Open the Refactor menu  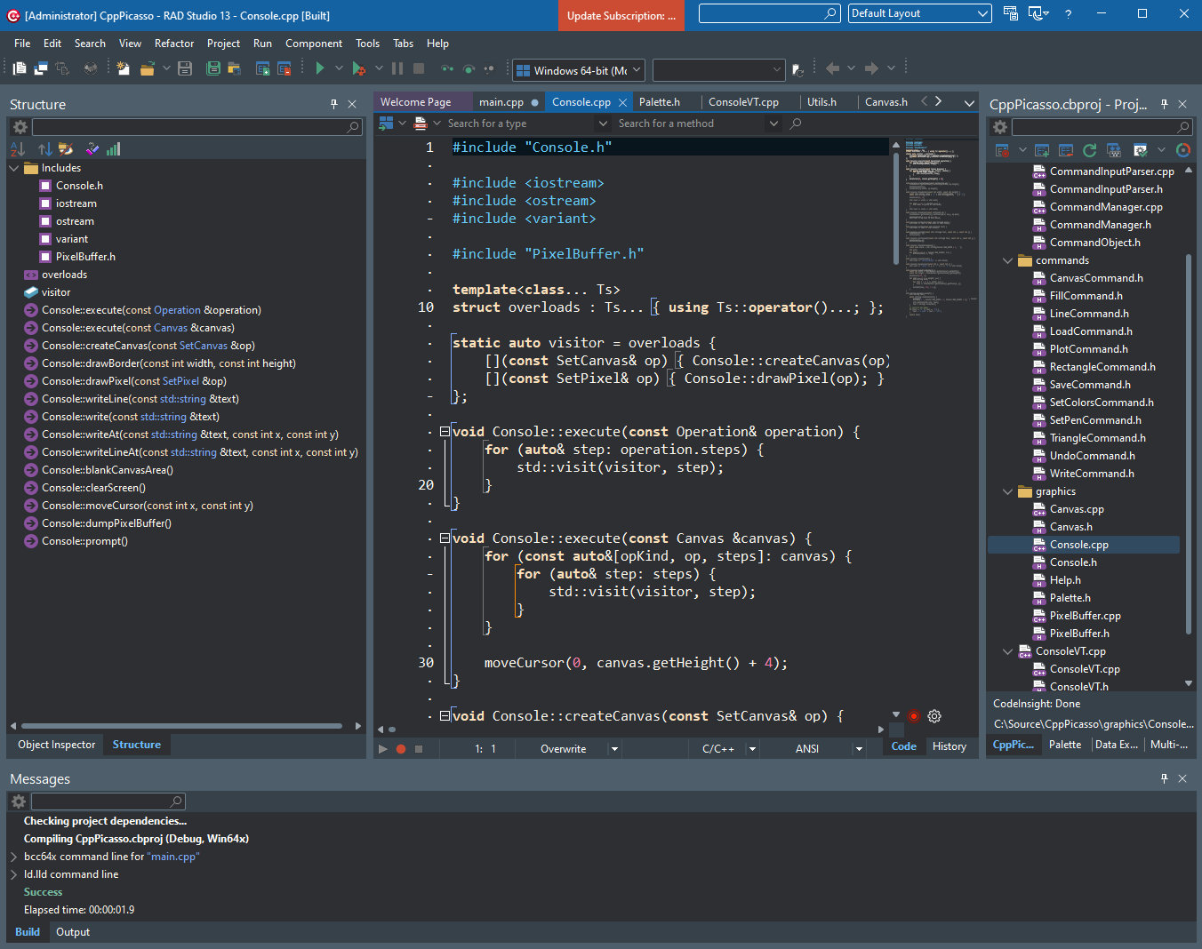click(174, 43)
